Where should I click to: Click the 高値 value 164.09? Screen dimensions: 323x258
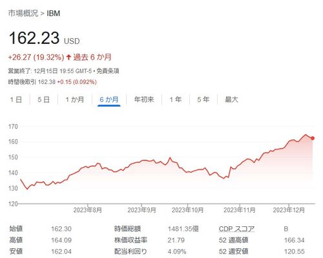pos(61,240)
